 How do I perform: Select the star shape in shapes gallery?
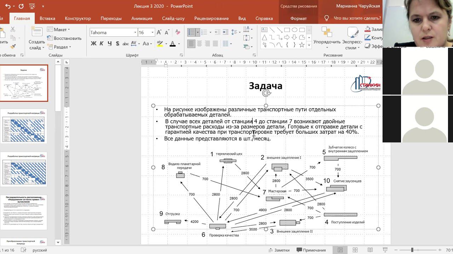[x=302, y=45]
